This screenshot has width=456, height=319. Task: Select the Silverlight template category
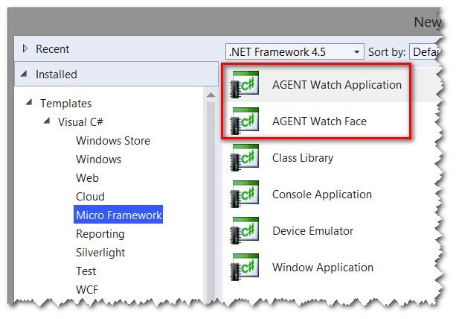(100, 253)
